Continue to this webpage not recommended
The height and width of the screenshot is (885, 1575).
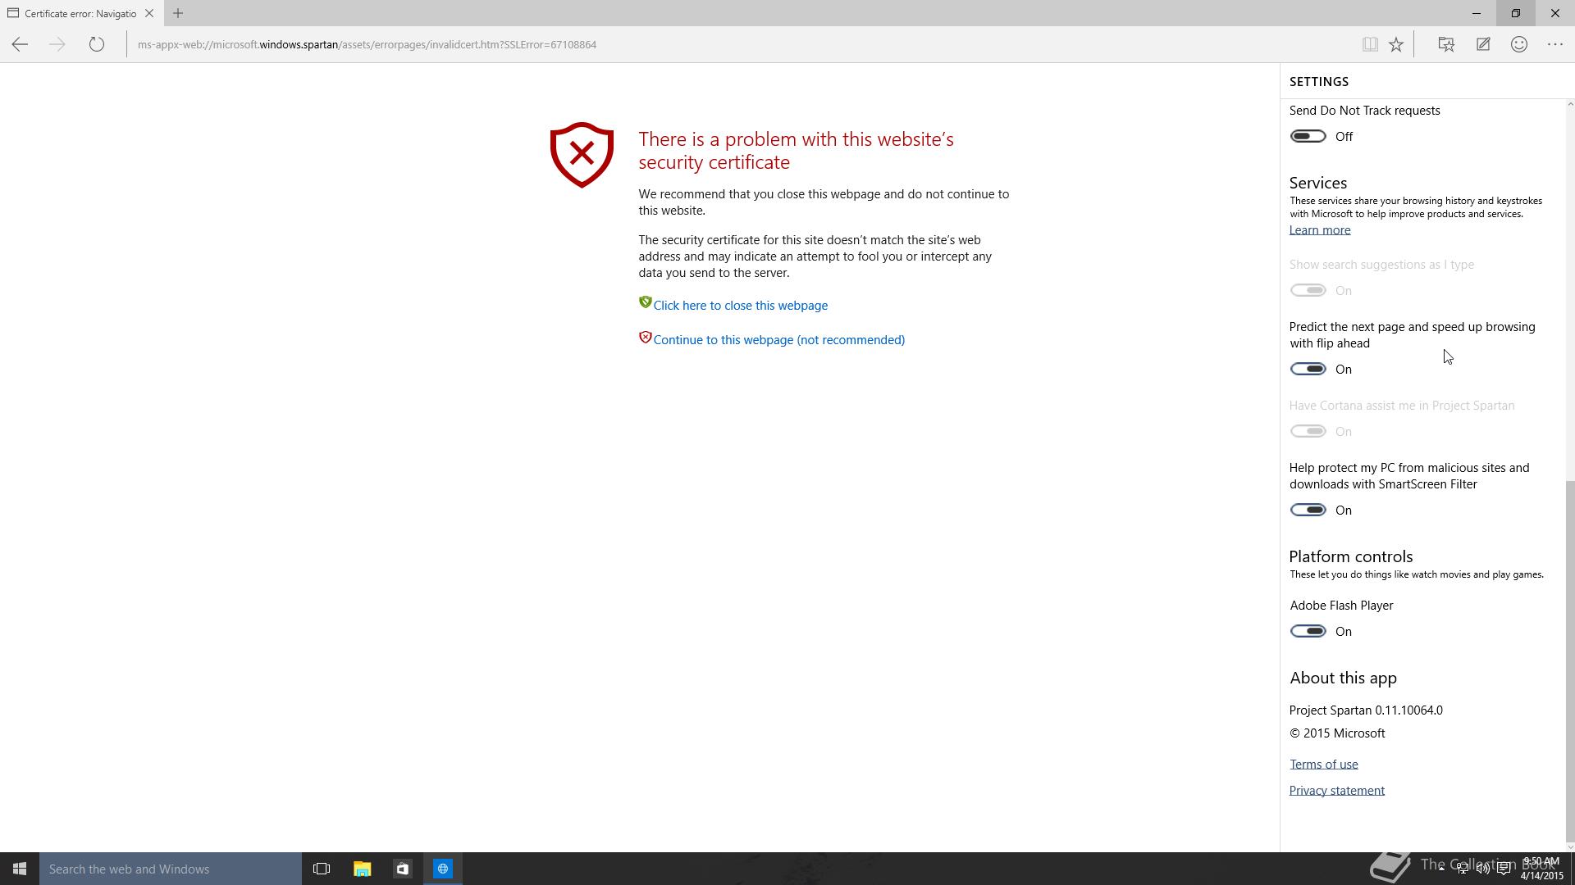point(778,339)
